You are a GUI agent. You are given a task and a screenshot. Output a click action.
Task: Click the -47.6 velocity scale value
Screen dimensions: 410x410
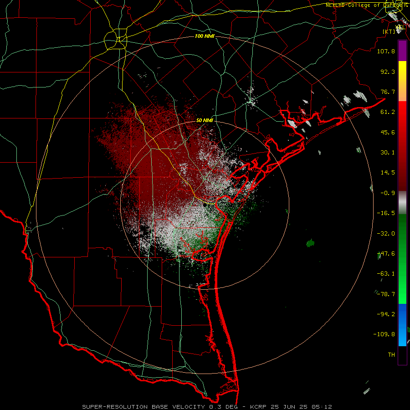(386, 254)
